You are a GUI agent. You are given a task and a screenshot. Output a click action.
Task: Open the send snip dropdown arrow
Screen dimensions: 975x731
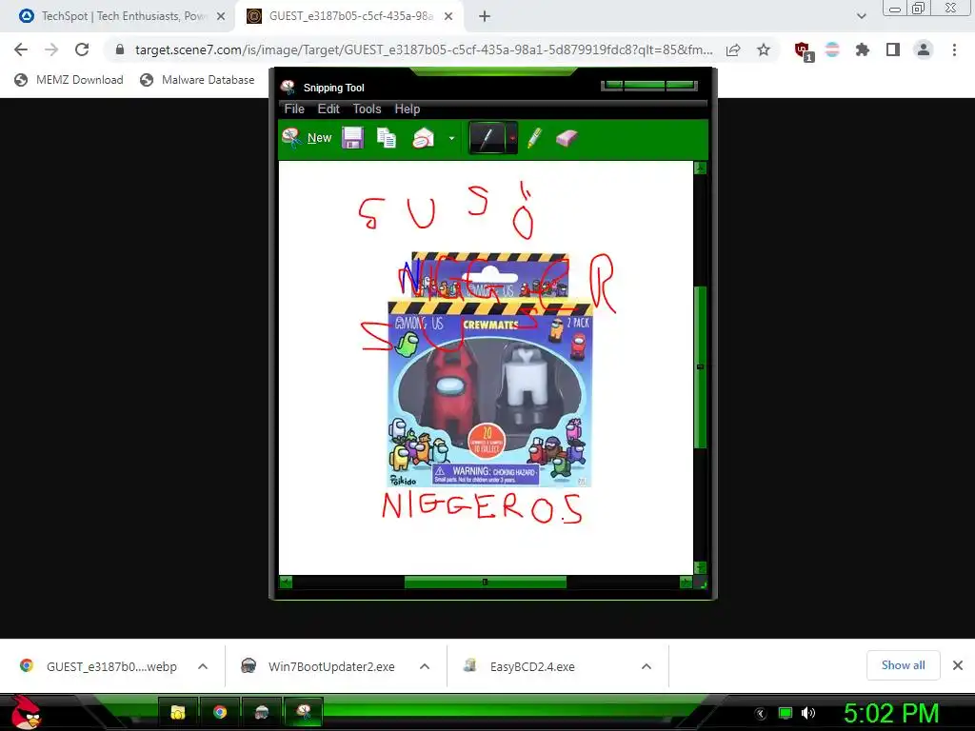pyautogui.click(x=451, y=138)
